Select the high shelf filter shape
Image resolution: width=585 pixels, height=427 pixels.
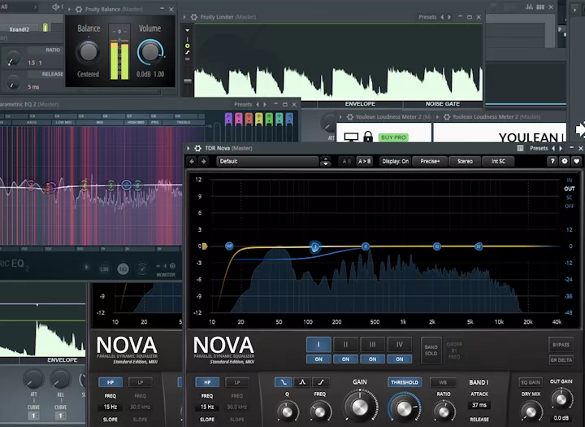321,382
